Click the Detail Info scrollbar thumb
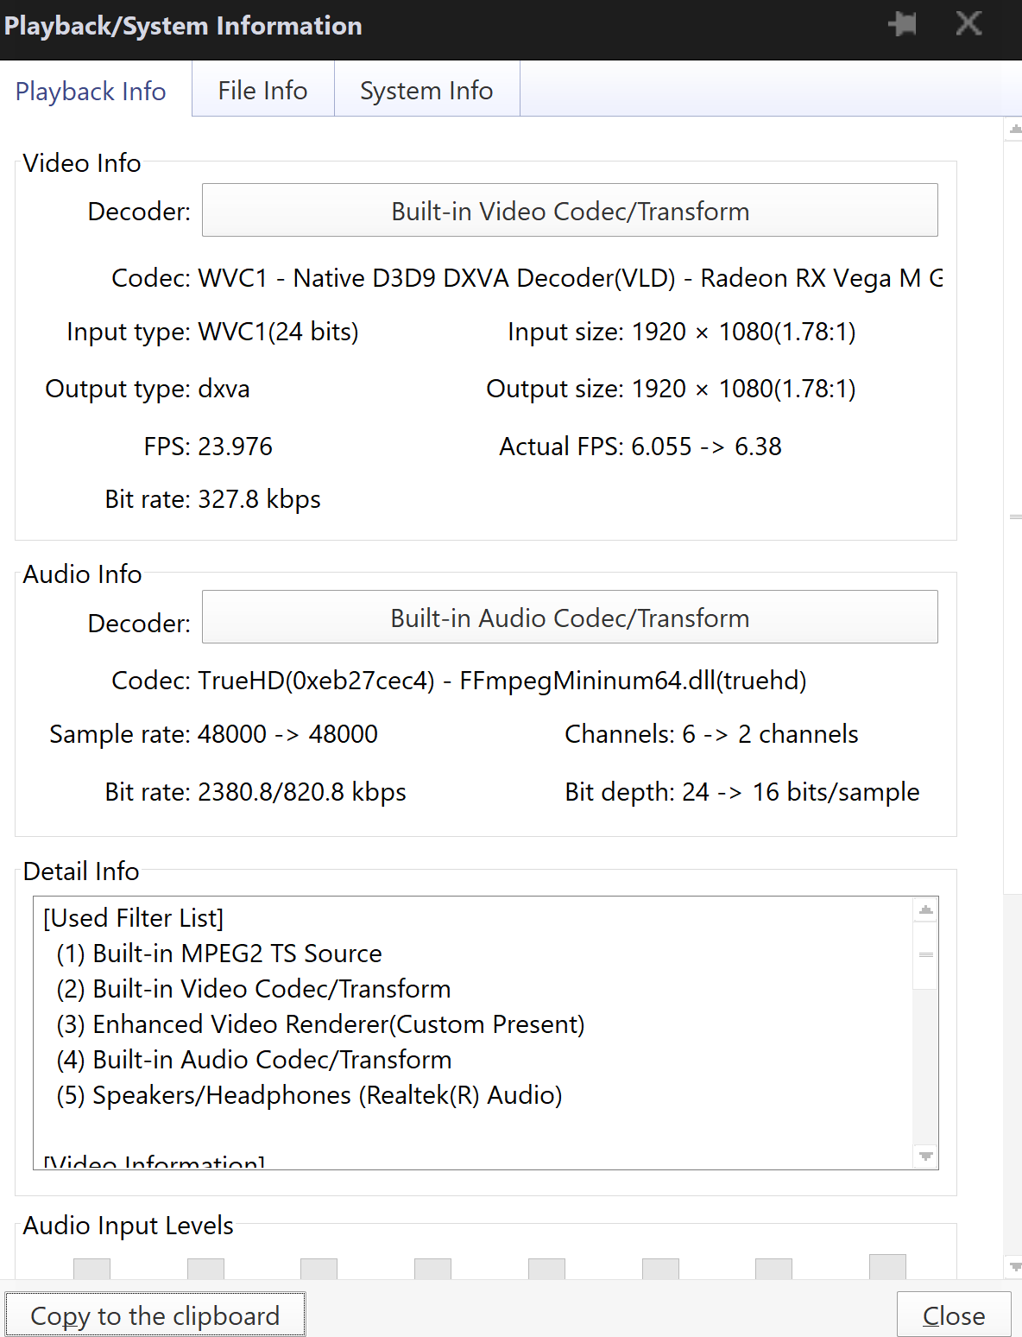The image size is (1022, 1337). click(x=926, y=955)
